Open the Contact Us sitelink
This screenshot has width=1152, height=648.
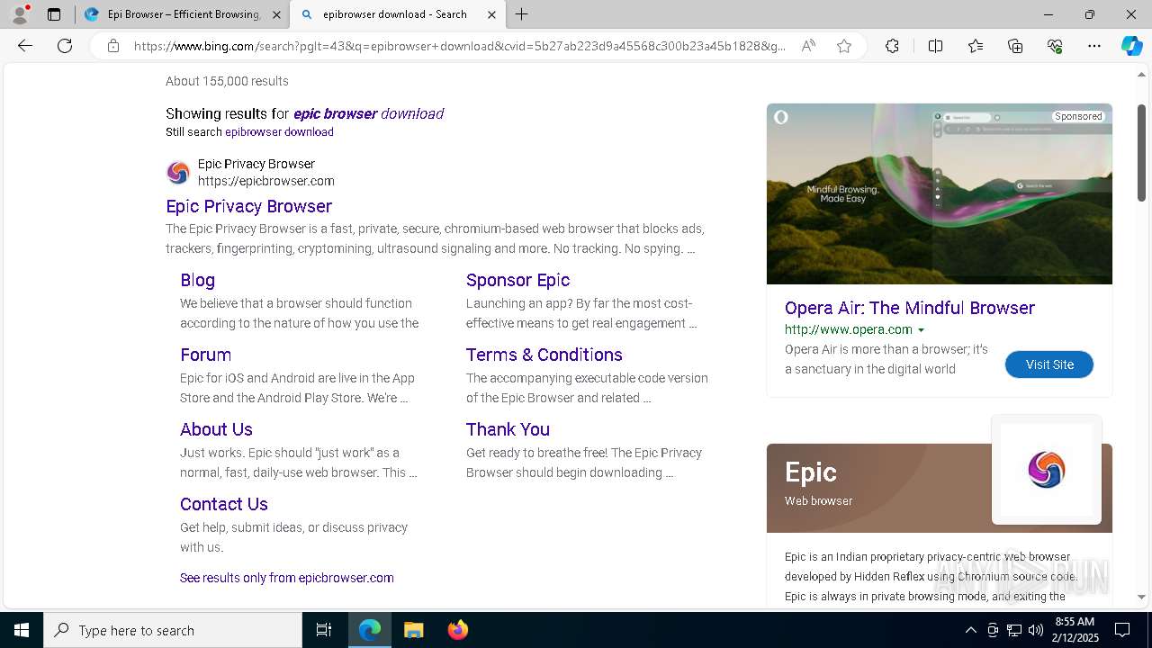pos(224,504)
